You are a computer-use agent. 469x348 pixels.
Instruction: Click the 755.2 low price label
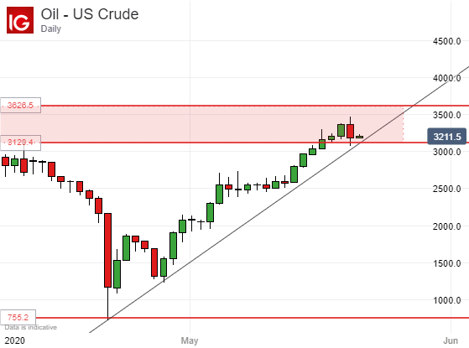18,317
